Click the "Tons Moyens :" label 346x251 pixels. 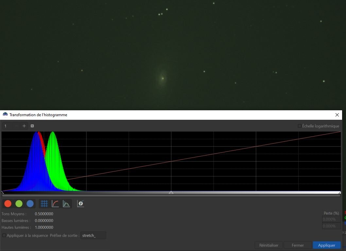click(x=14, y=214)
